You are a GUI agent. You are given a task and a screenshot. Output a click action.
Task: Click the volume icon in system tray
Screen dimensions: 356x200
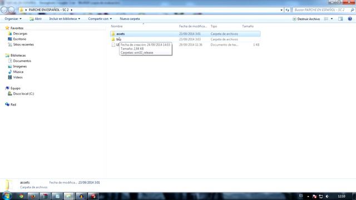click(x=327, y=196)
